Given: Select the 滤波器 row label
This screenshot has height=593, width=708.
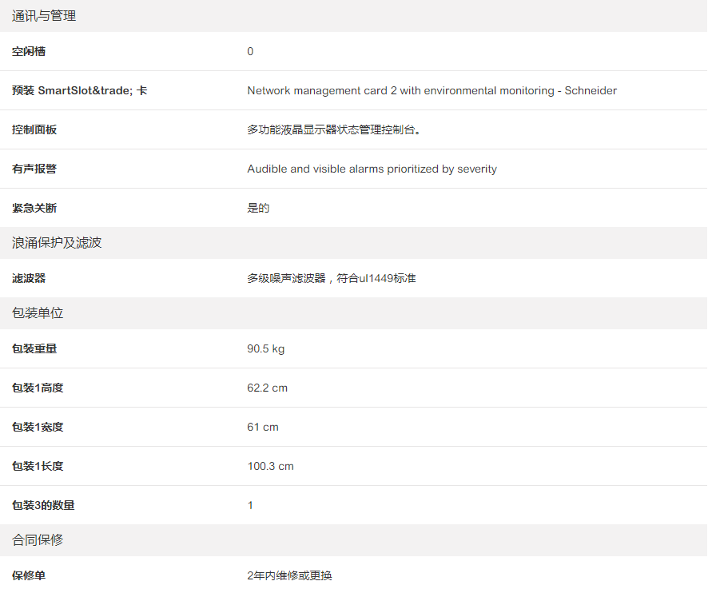Looking at the screenshot, I should (x=29, y=279).
